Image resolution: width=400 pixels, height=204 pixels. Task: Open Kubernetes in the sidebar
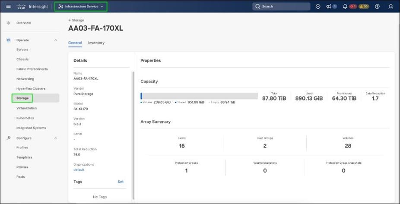point(25,118)
